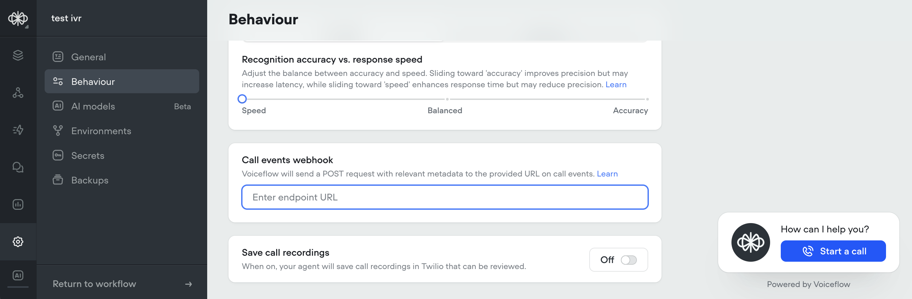
Task: Open the AI models Beta section
Action: 93,106
